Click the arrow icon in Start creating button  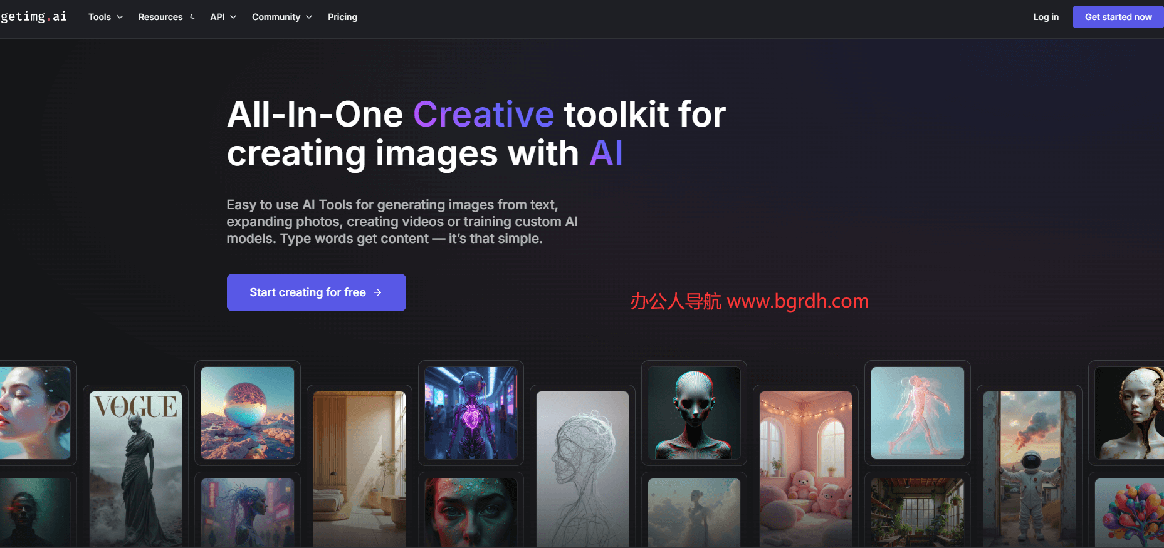pyautogui.click(x=377, y=292)
